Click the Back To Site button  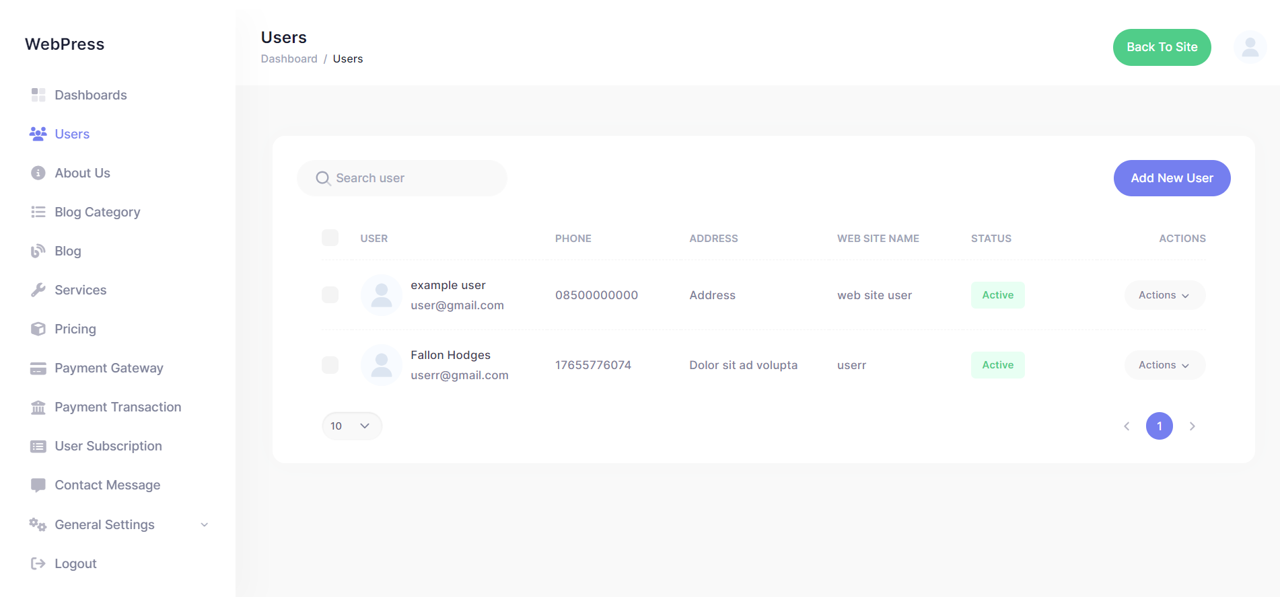coord(1162,47)
